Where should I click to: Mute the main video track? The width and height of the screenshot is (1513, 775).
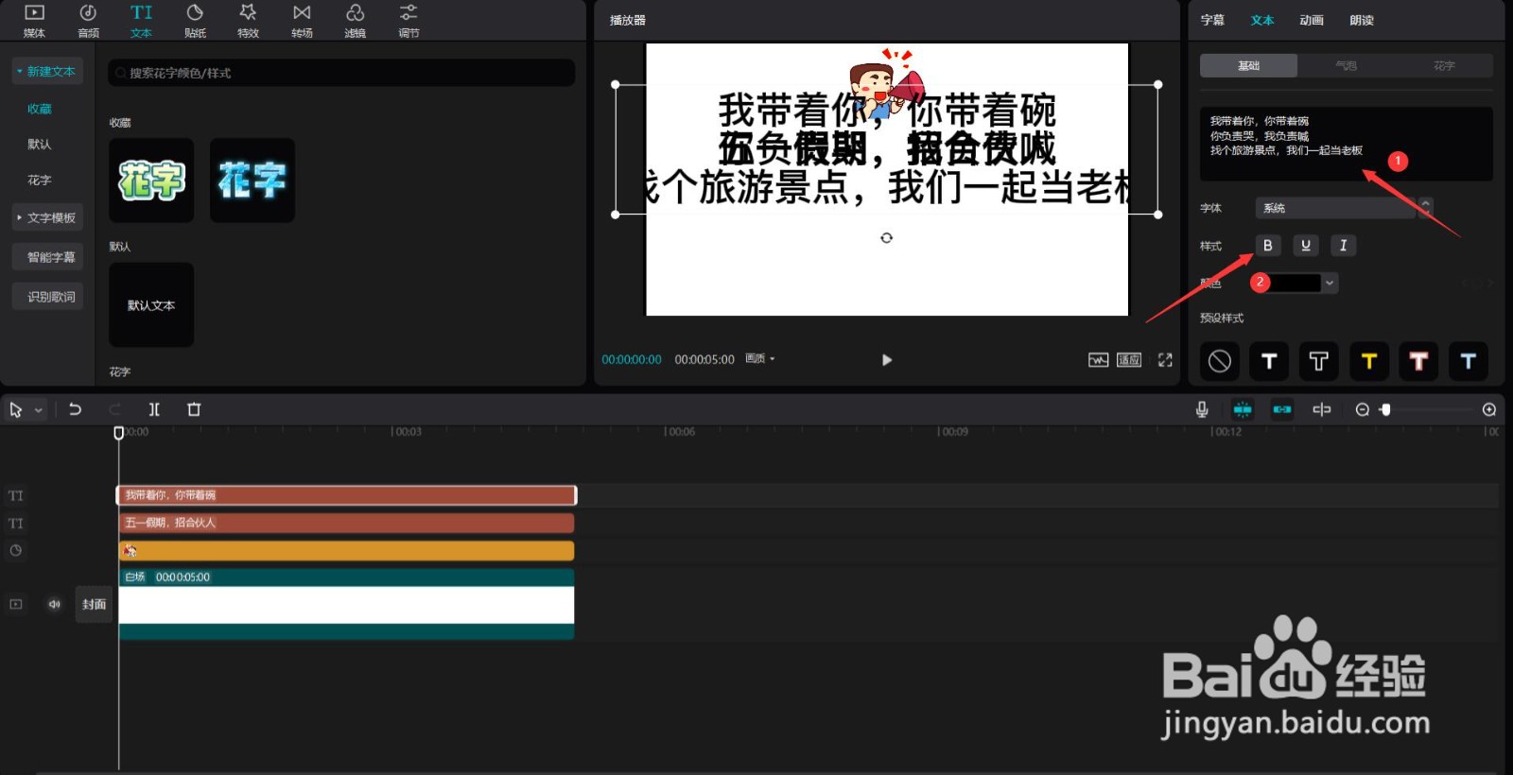pyautogui.click(x=54, y=604)
